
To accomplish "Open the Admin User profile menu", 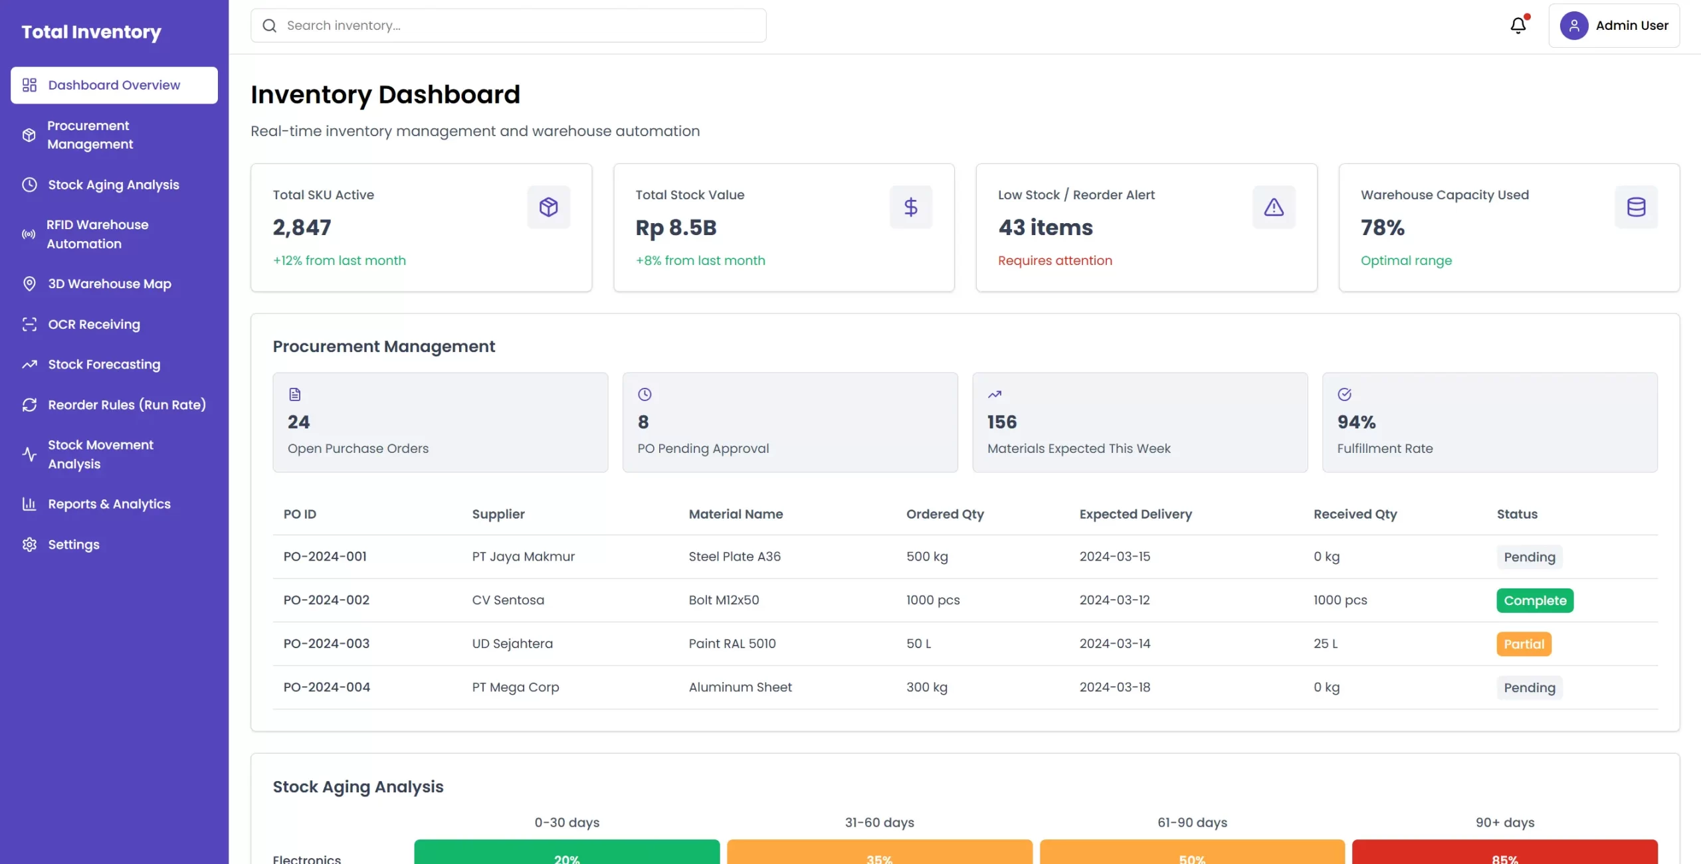I will click(x=1616, y=25).
